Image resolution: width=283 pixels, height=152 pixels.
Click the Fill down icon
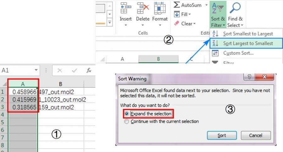point(177,14)
